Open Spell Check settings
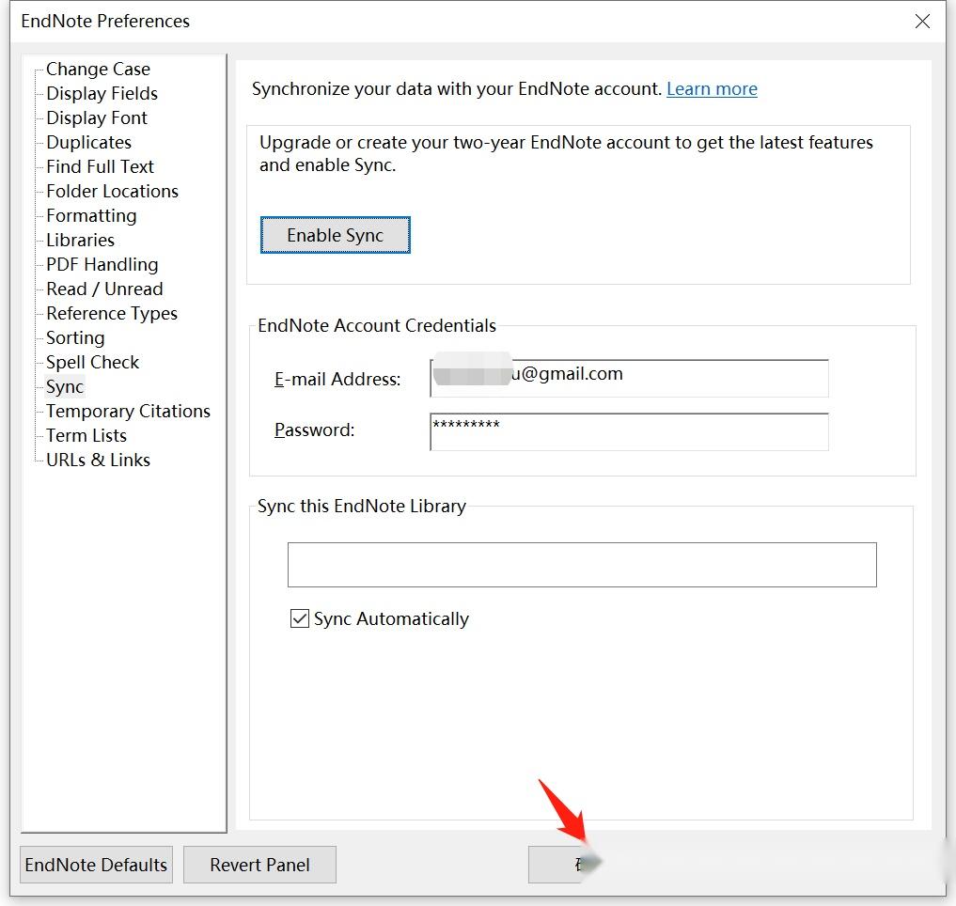Viewport: 956px width, 906px height. [92, 363]
